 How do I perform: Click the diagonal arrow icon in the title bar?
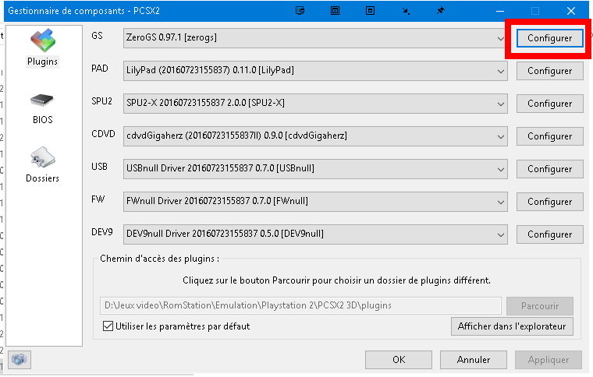(406, 11)
